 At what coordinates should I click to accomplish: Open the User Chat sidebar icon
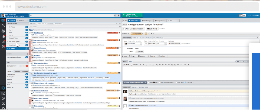pos(3,26)
